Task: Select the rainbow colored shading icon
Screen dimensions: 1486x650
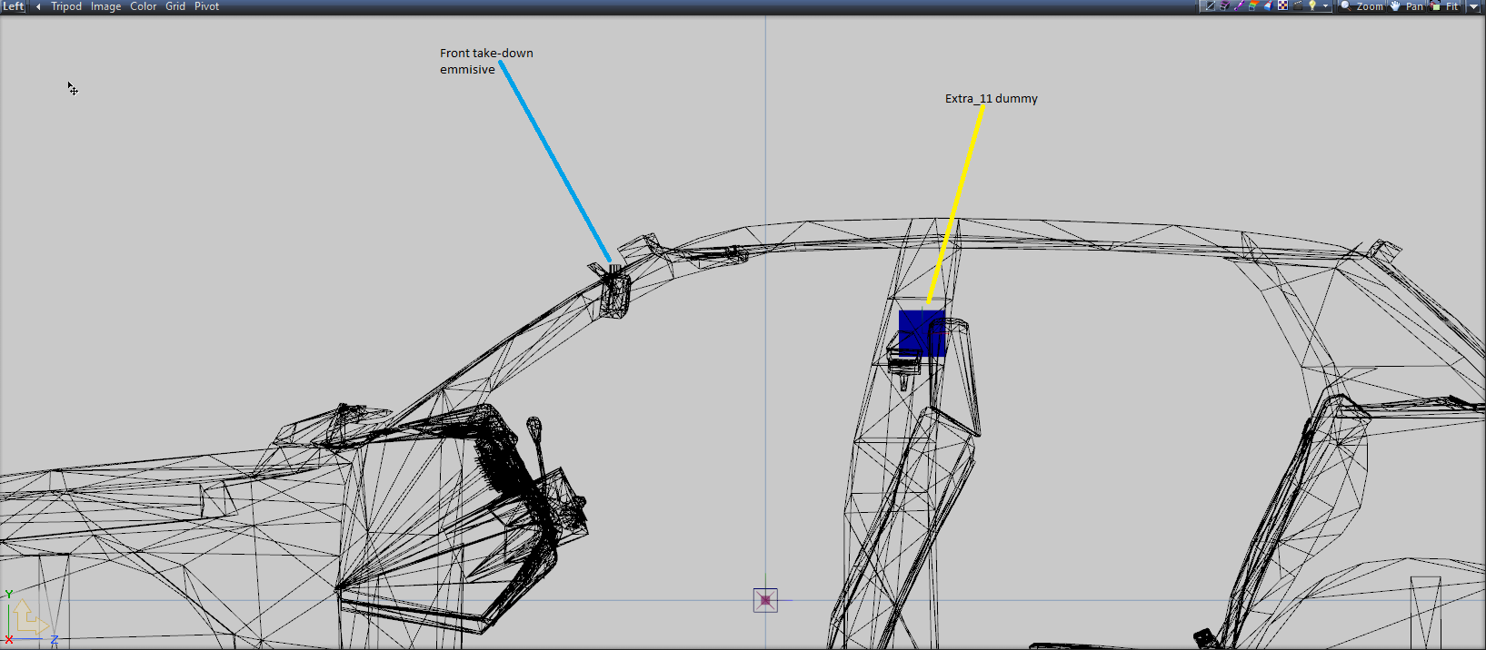Action: [x=1253, y=5]
